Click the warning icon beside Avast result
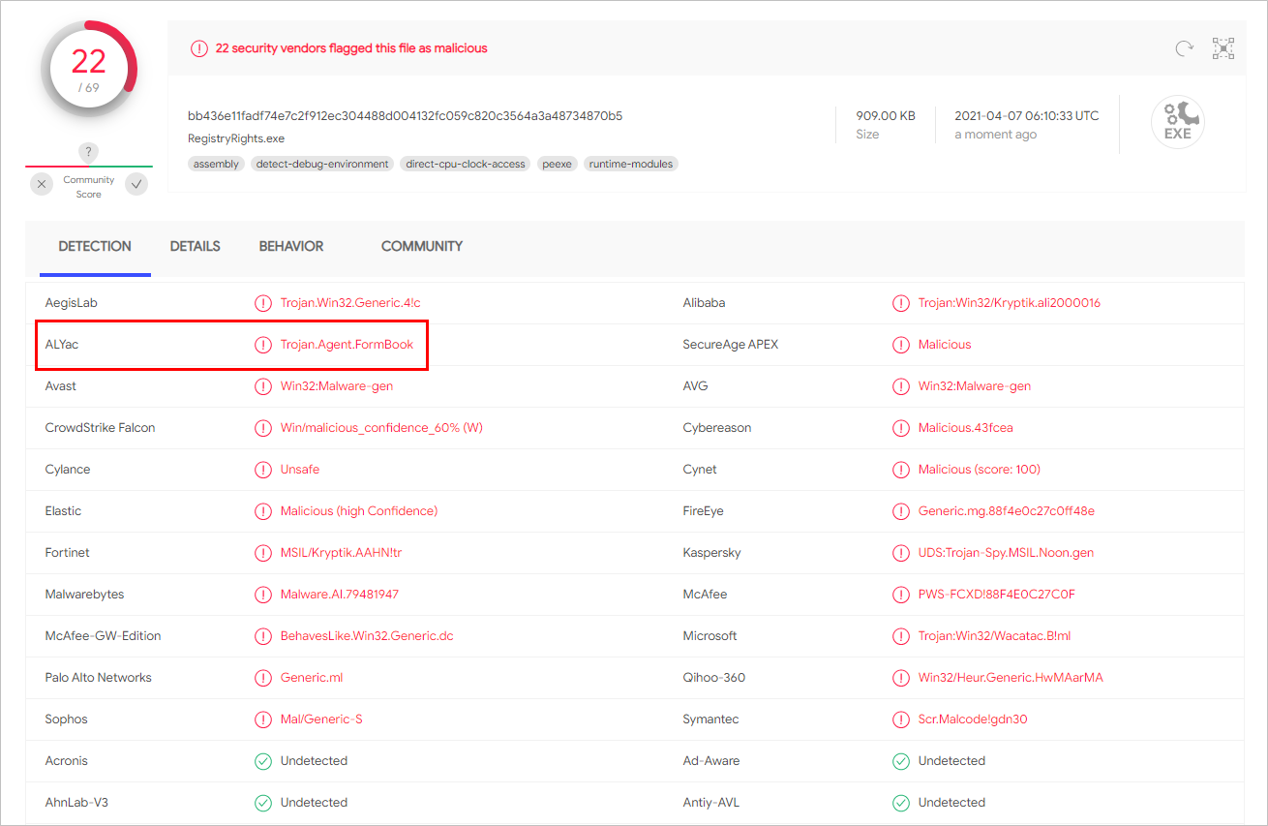The width and height of the screenshot is (1268, 826). (263, 386)
